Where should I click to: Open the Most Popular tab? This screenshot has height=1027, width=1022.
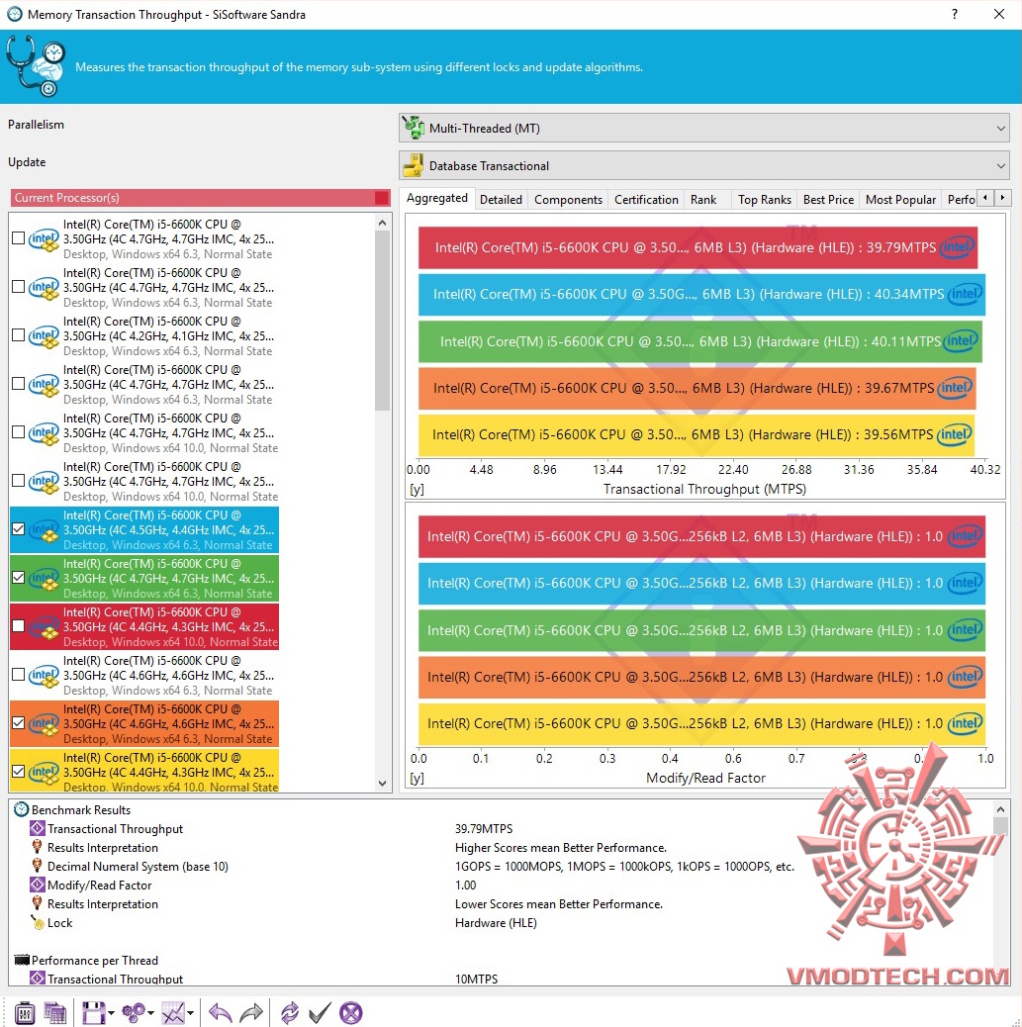[900, 200]
